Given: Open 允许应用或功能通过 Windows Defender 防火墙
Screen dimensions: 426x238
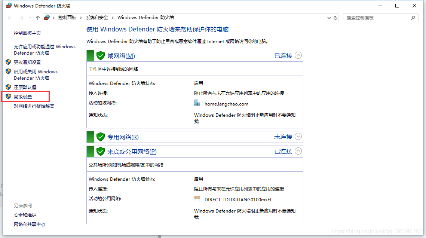Looking at the screenshot, I should point(45,50).
